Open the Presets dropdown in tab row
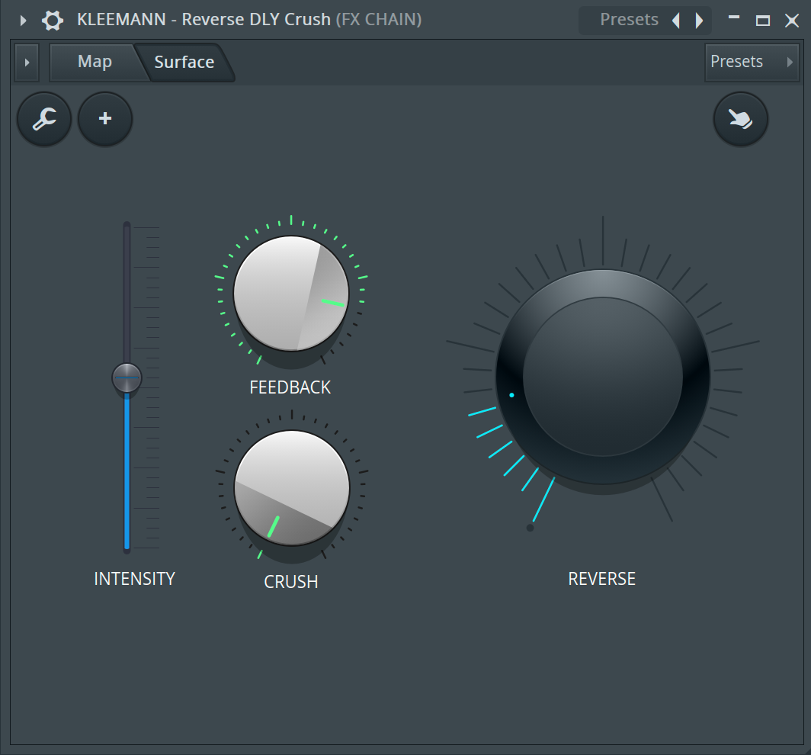This screenshot has width=811, height=755. [x=752, y=62]
